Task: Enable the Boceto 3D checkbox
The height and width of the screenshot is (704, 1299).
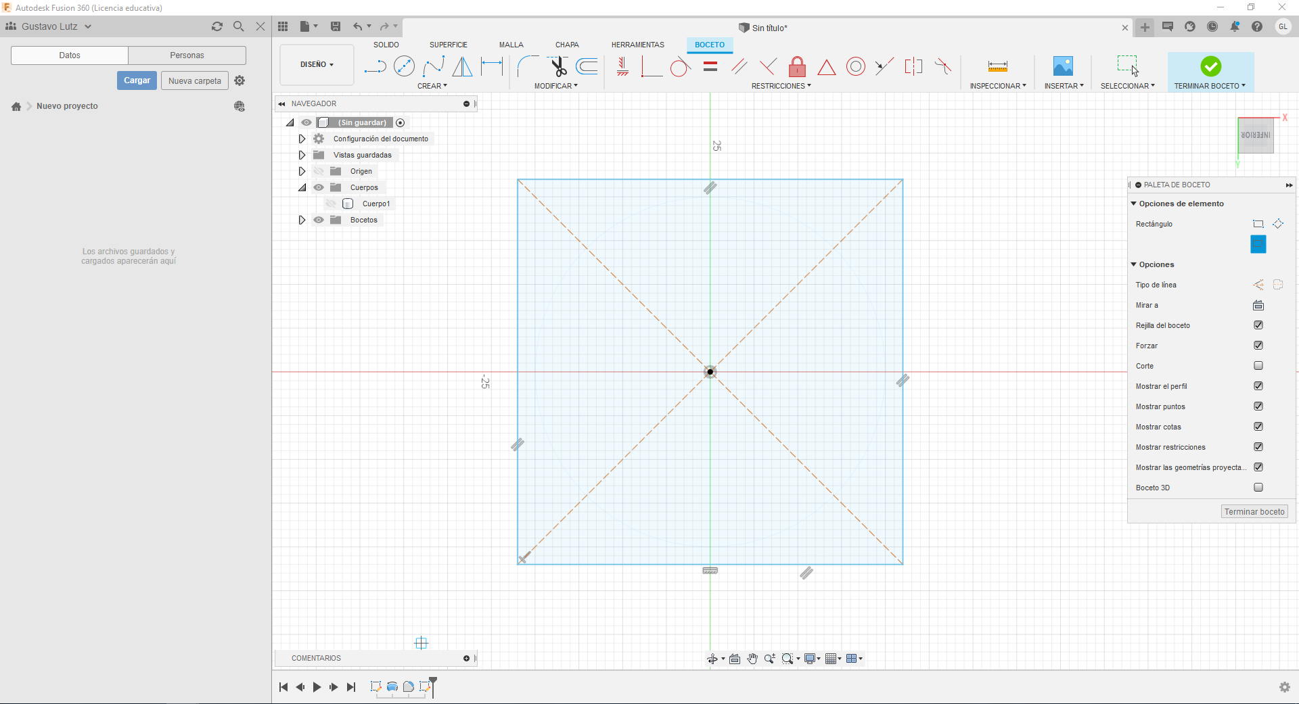Action: pos(1258,488)
